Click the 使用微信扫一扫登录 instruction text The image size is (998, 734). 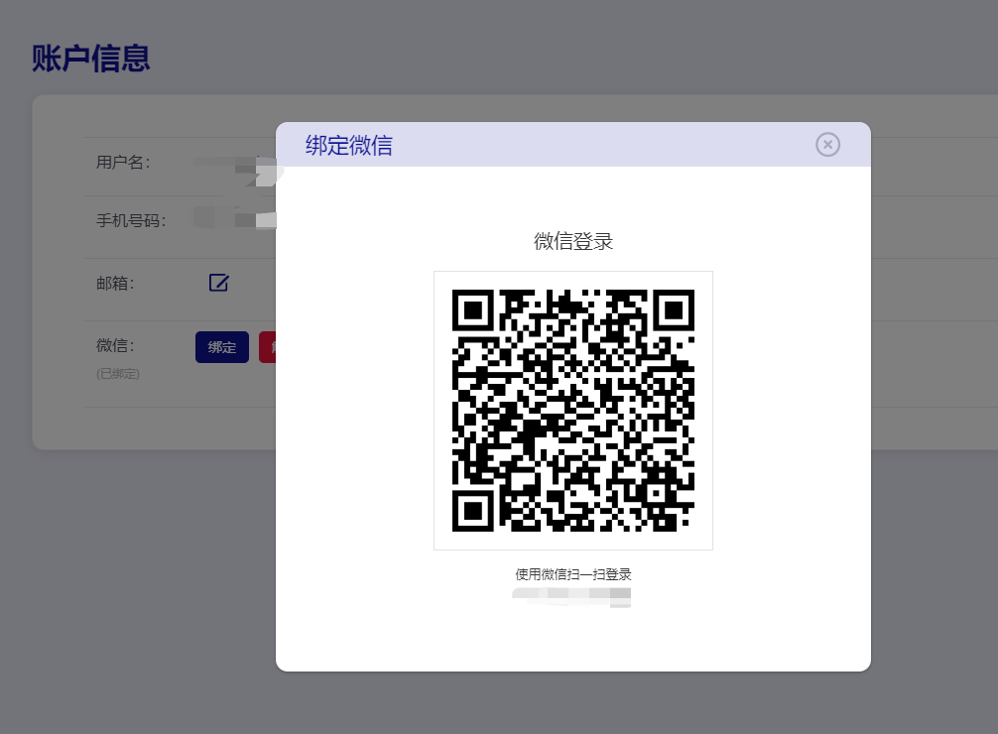point(572,574)
